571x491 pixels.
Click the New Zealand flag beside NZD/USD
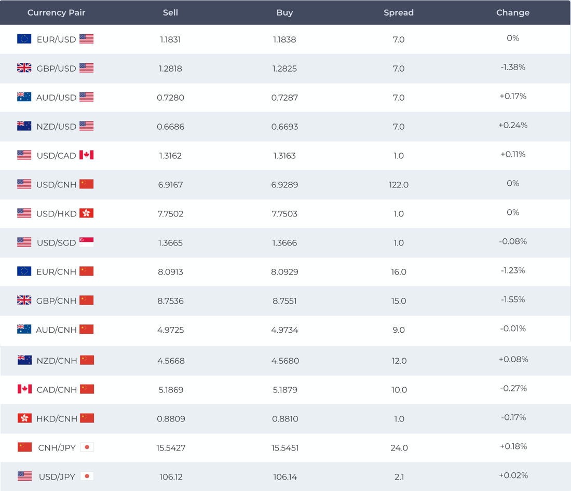[x=24, y=126]
